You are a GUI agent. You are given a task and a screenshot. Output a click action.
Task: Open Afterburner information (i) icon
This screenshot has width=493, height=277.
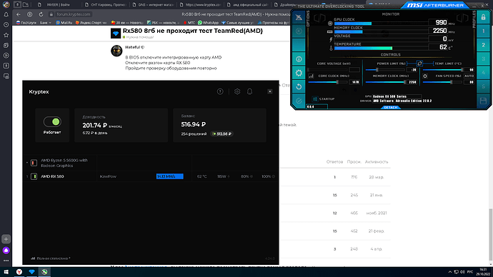click(x=299, y=59)
